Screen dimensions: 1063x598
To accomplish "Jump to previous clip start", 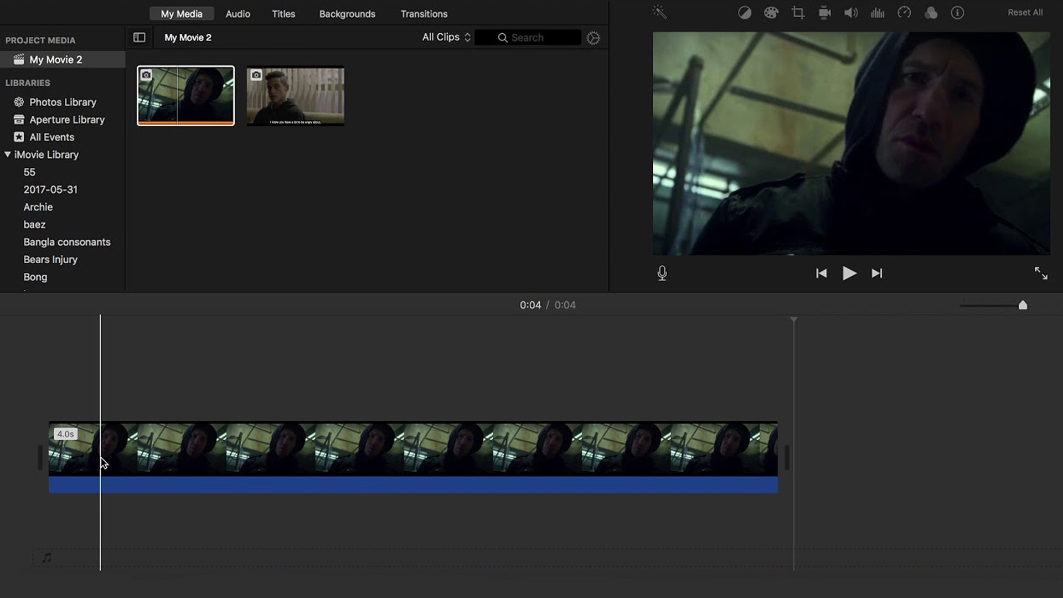I will (822, 273).
